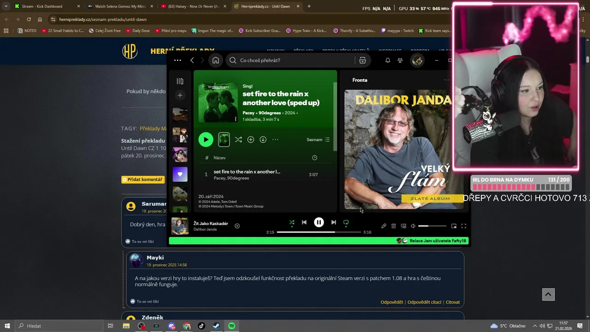Switch to Watch Selena Gomez tab
The width and height of the screenshot is (590, 332).
120,6
